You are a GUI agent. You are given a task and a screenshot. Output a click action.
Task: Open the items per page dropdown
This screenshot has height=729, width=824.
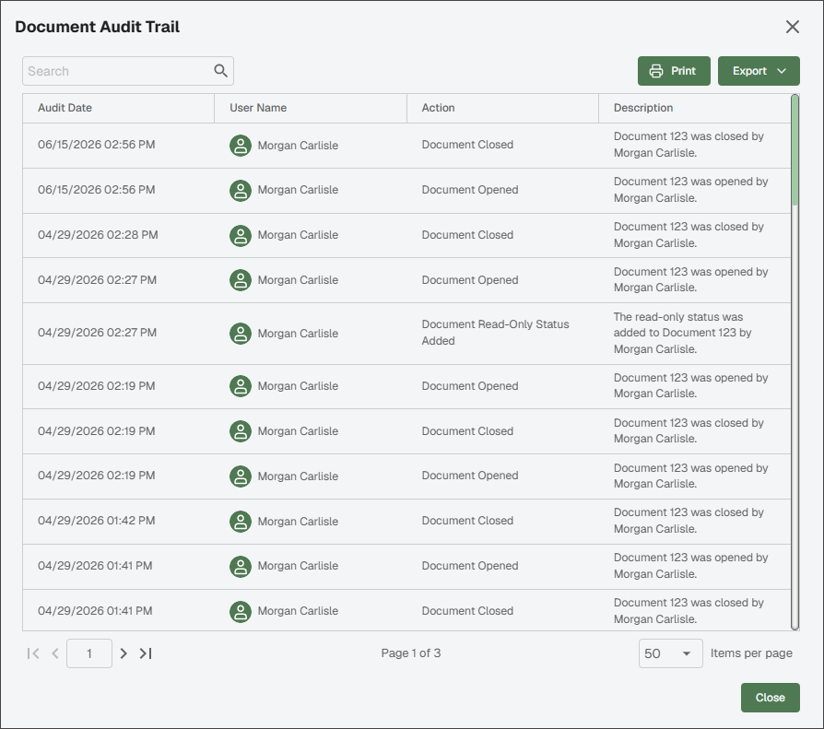coord(670,653)
